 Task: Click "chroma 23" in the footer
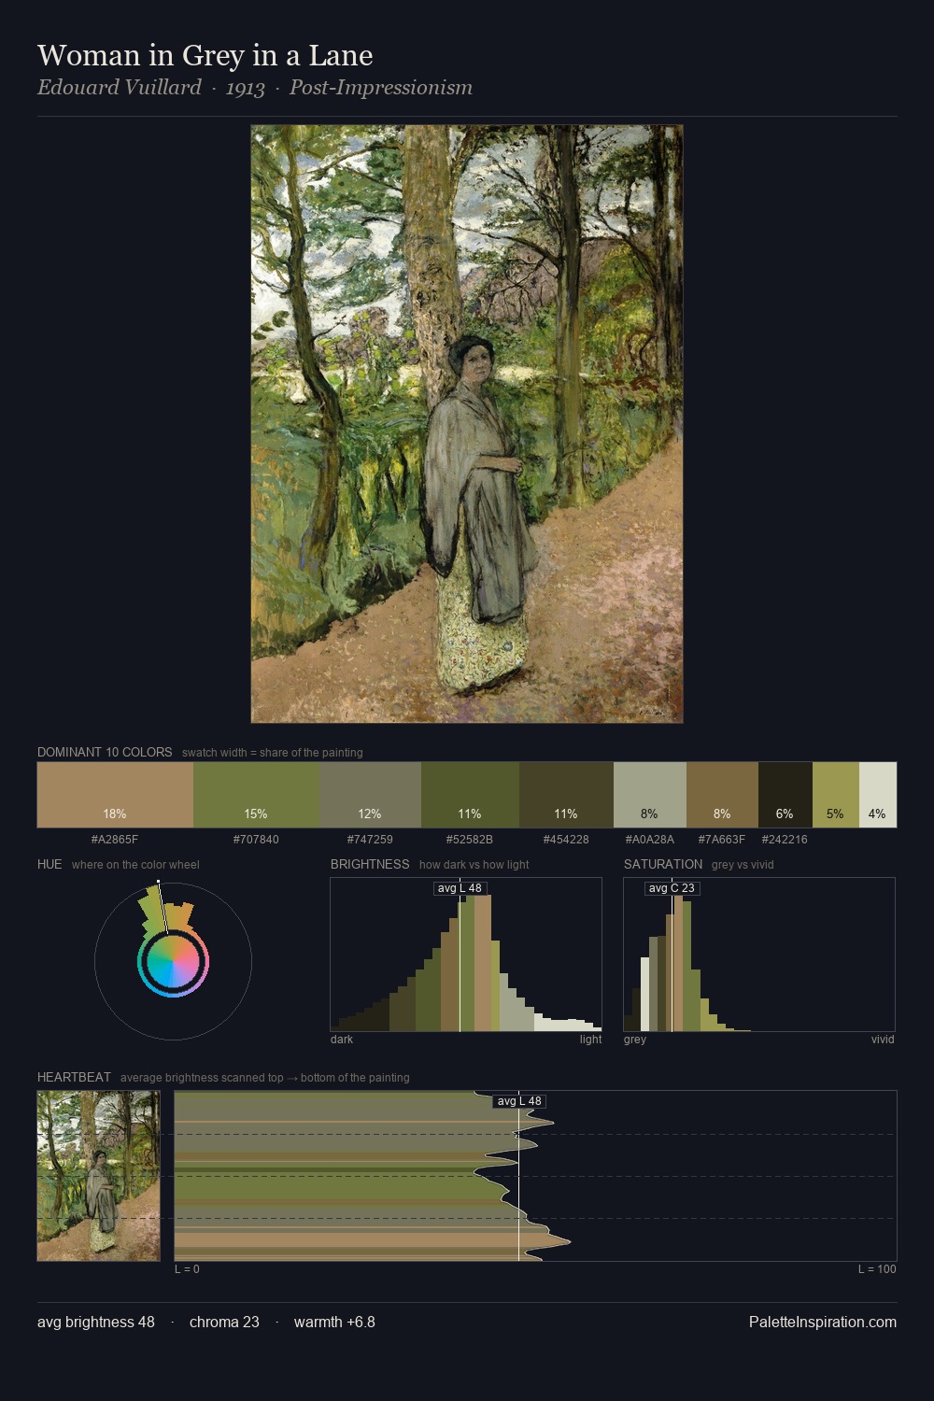click(224, 1322)
